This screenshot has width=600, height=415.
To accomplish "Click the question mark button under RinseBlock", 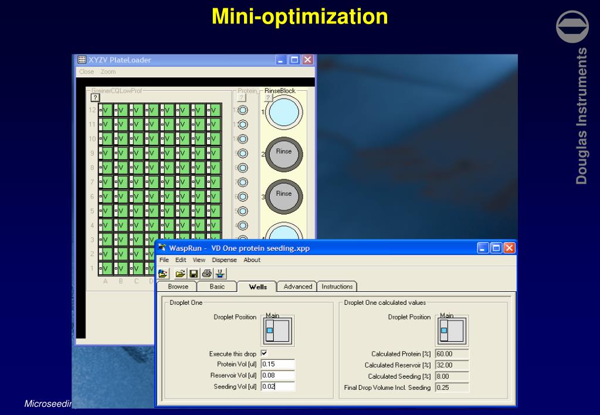I will (x=268, y=98).
